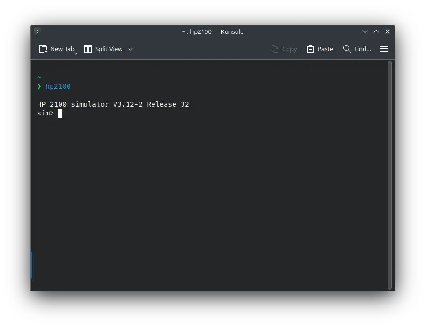The width and height of the screenshot is (426, 328).
Task: Click the Copy toolbar button
Action: click(x=284, y=49)
